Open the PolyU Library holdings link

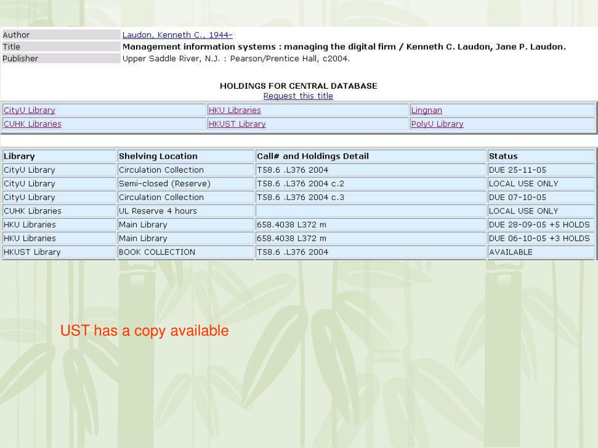coord(437,124)
